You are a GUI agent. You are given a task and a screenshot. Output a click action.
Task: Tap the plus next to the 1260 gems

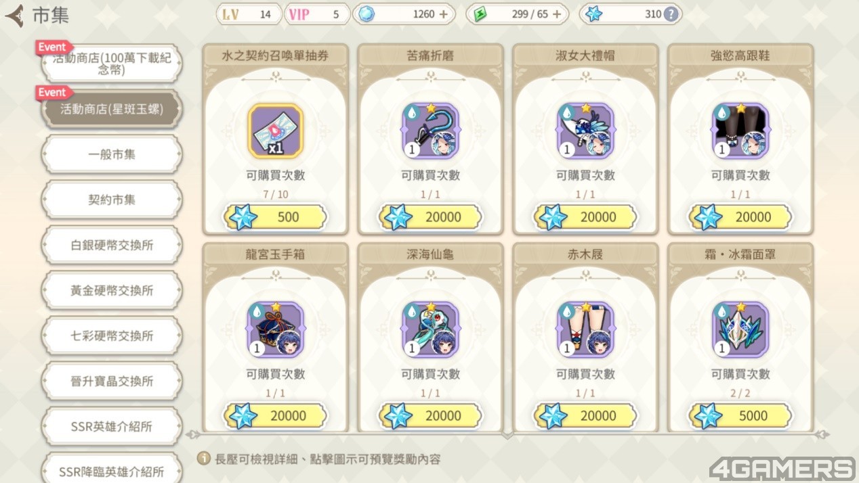tap(444, 14)
